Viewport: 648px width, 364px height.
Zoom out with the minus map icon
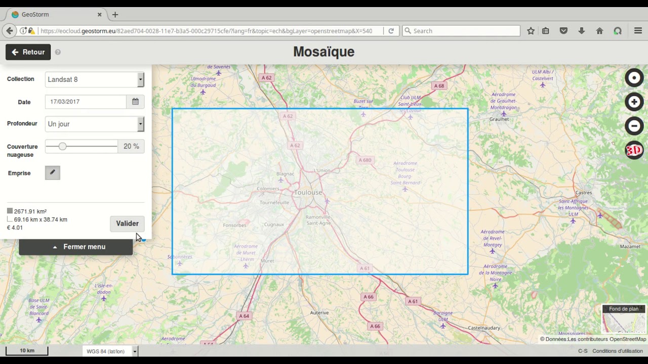click(634, 126)
